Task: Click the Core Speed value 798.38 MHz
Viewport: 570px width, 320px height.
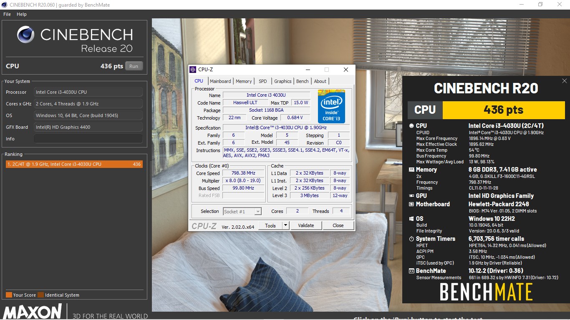Action: (x=243, y=173)
